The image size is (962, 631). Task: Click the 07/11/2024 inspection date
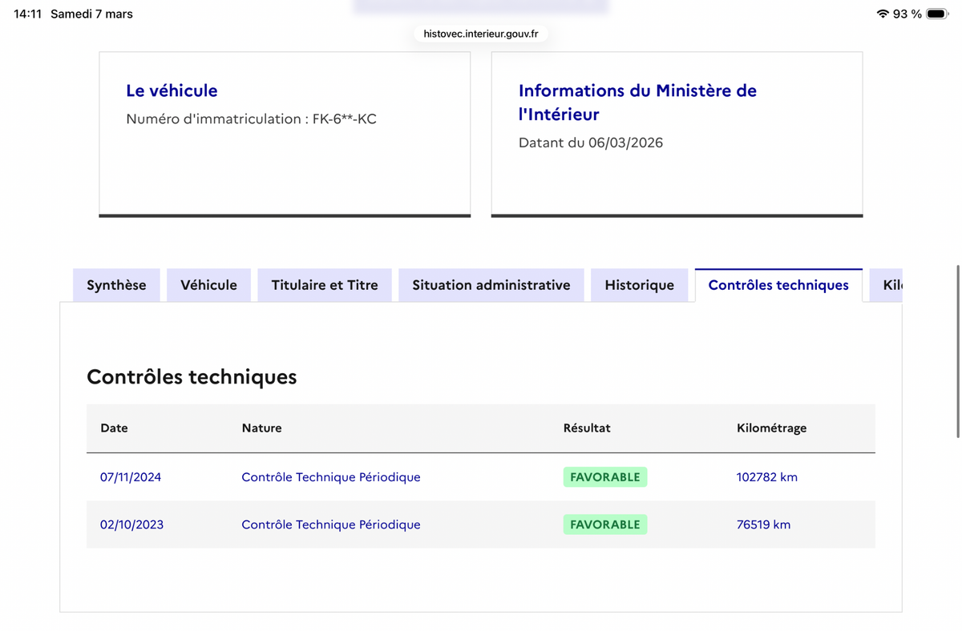pos(131,477)
